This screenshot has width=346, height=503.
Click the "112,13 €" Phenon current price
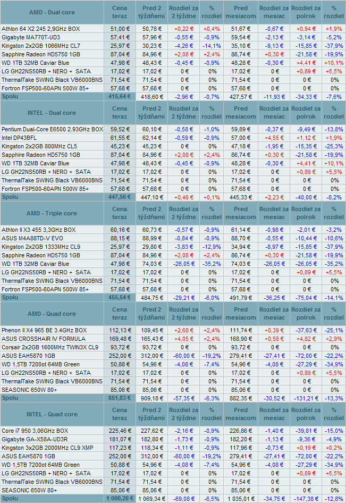(x=120, y=330)
